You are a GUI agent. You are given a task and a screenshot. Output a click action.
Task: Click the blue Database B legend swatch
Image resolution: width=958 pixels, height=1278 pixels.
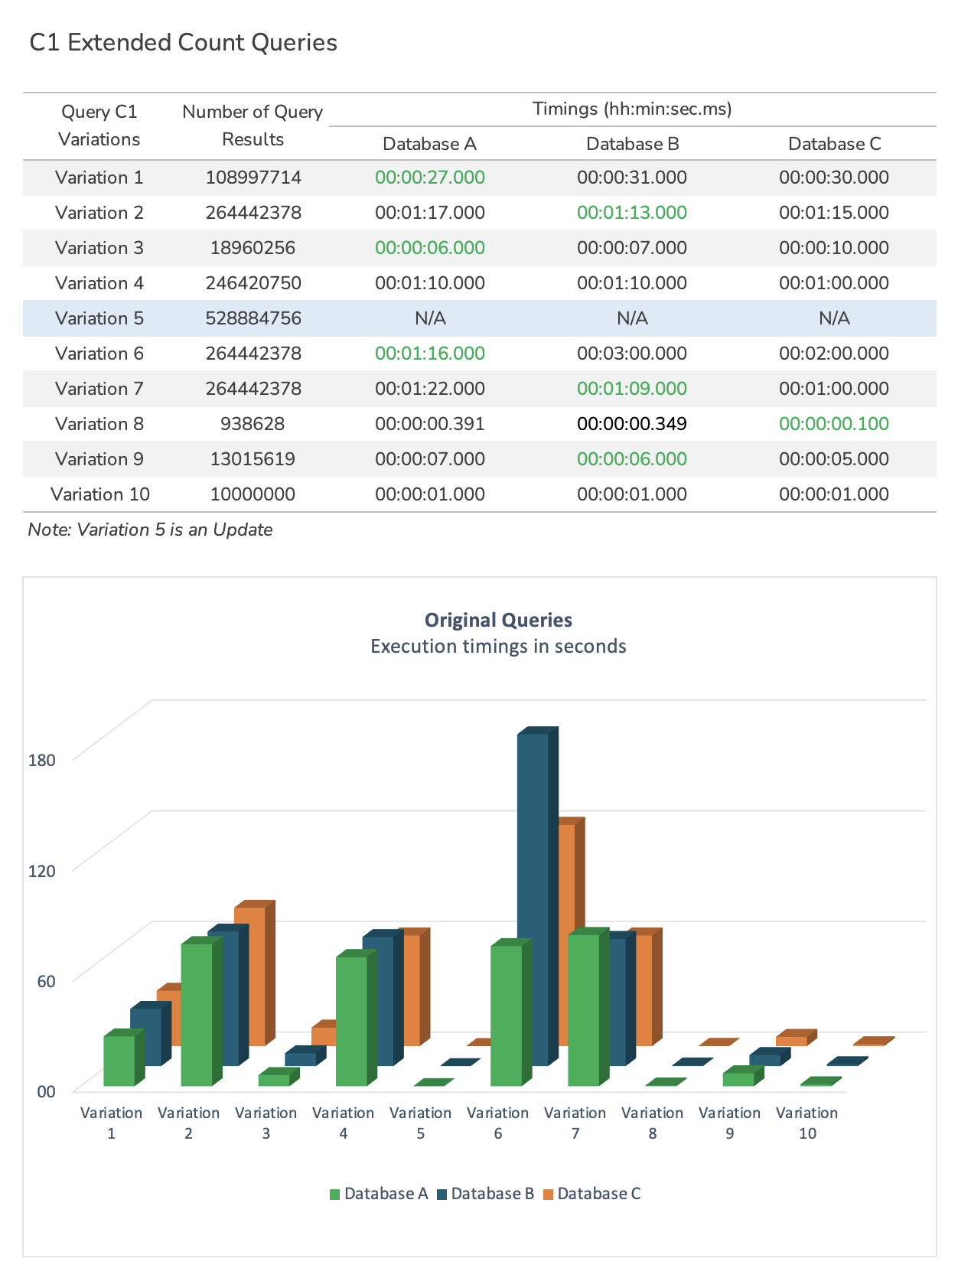point(442,1195)
